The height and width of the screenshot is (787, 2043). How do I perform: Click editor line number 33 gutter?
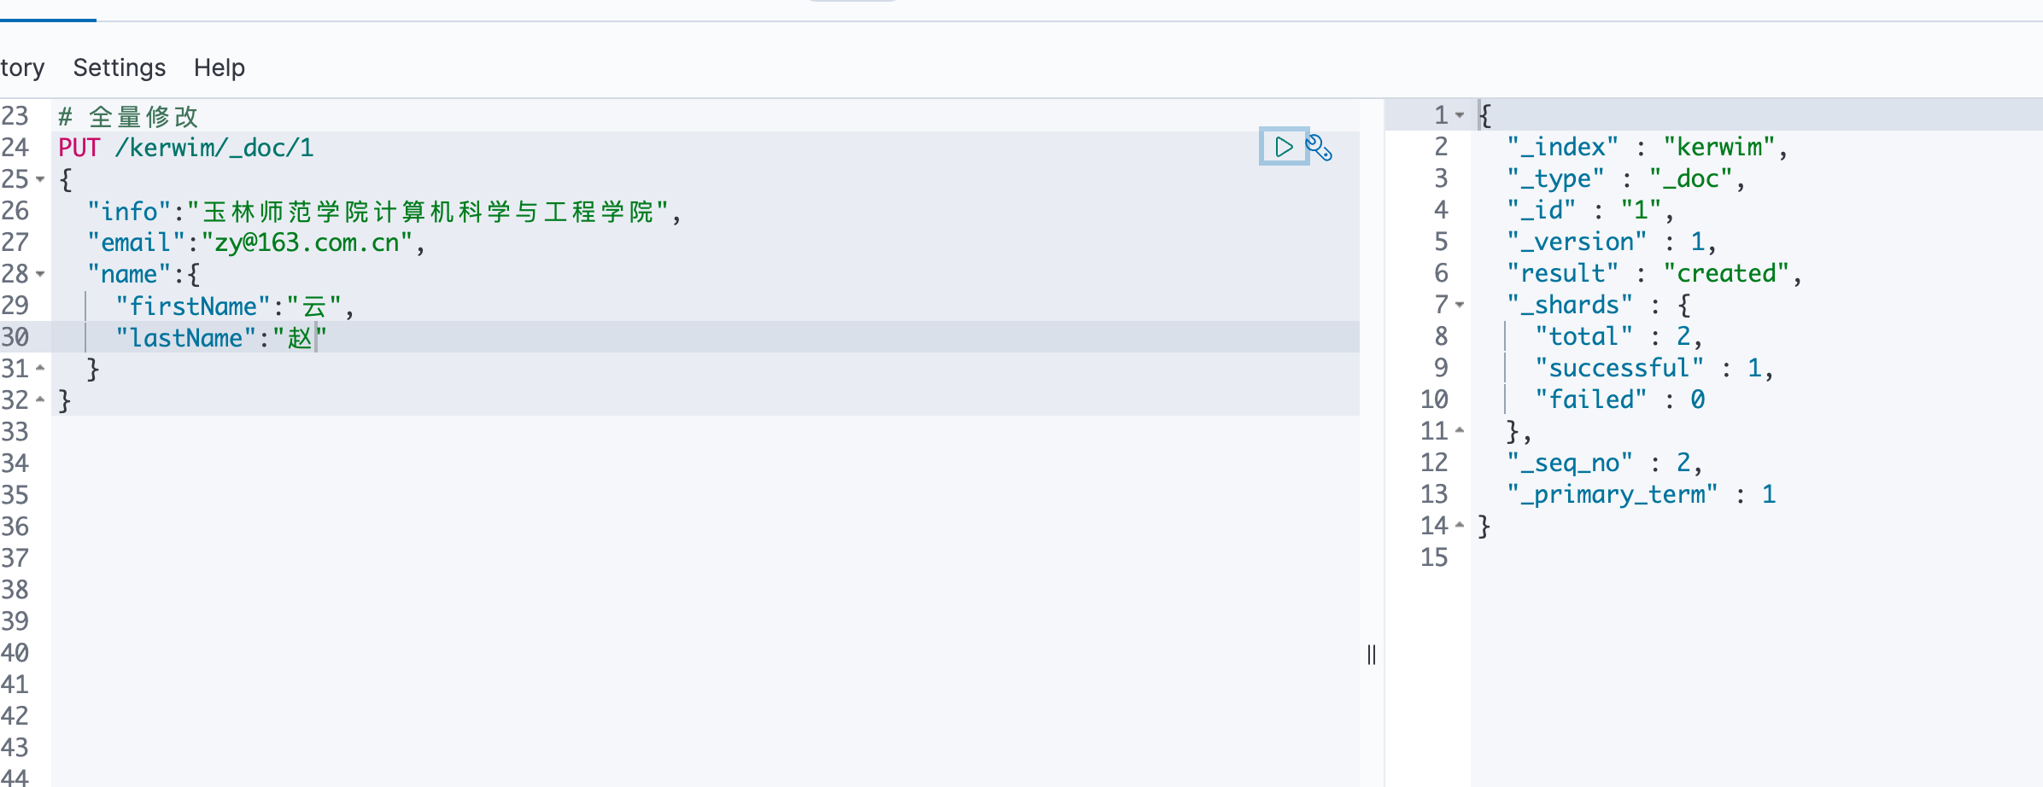(15, 432)
